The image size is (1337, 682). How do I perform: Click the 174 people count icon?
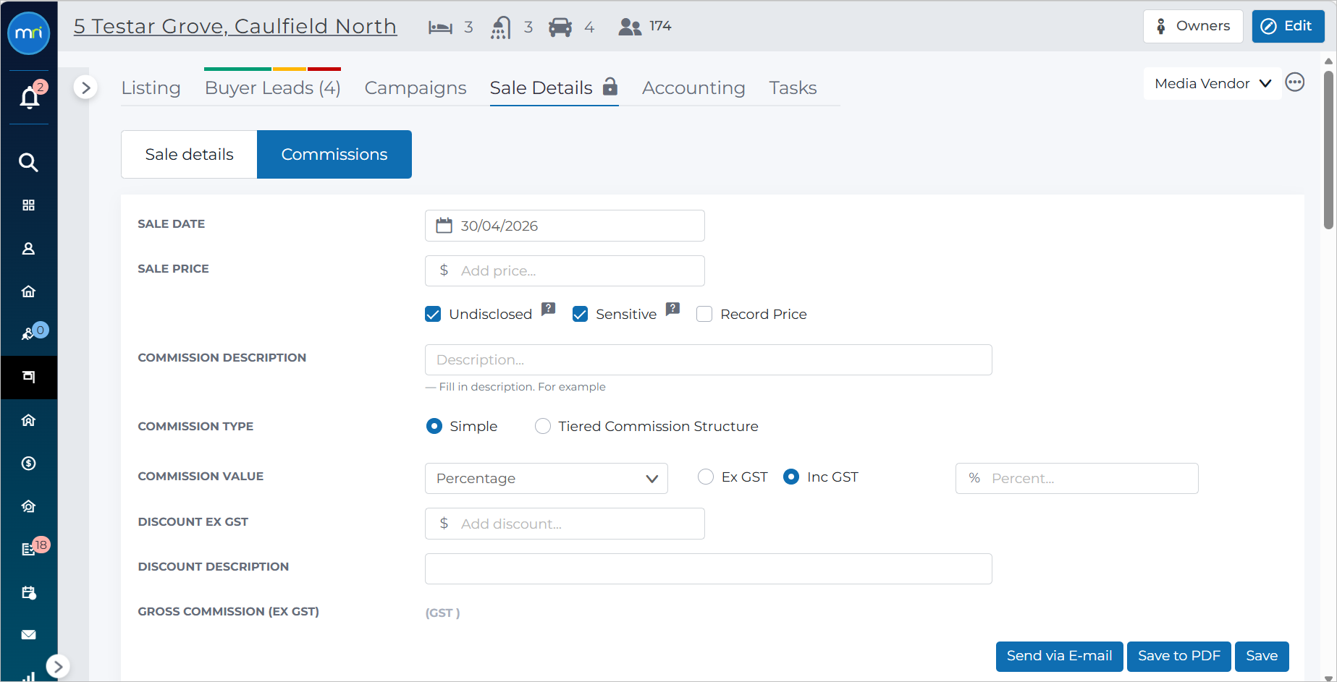pos(630,27)
